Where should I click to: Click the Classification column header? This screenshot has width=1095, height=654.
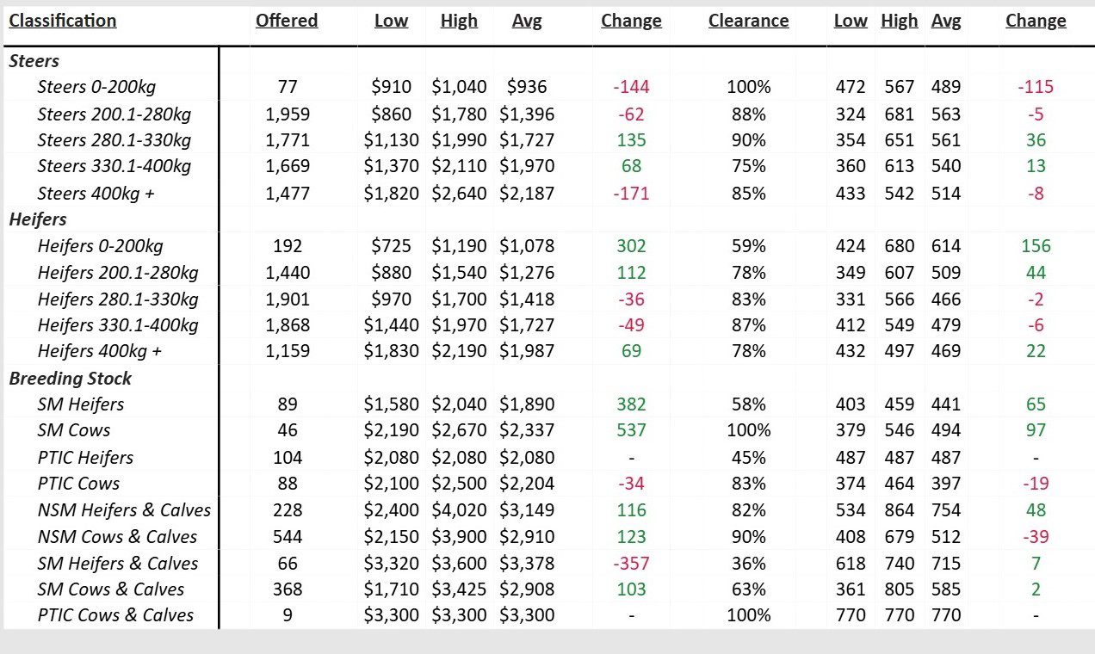pyautogui.click(x=62, y=21)
